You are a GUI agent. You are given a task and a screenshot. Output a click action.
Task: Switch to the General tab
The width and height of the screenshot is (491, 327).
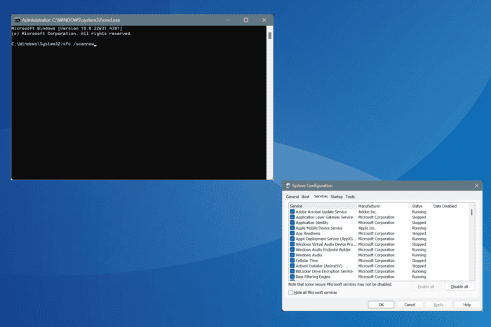click(x=292, y=197)
